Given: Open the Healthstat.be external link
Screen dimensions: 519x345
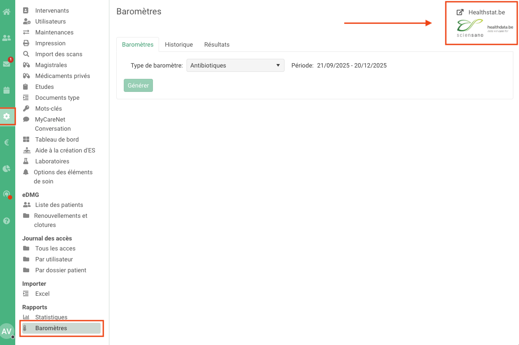Looking at the screenshot, I should 481,12.
